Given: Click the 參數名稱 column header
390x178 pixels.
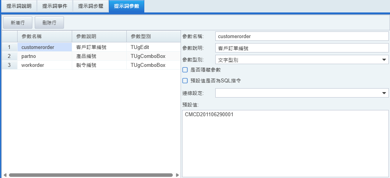Looking at the screenshot, I should coord(44,37).
